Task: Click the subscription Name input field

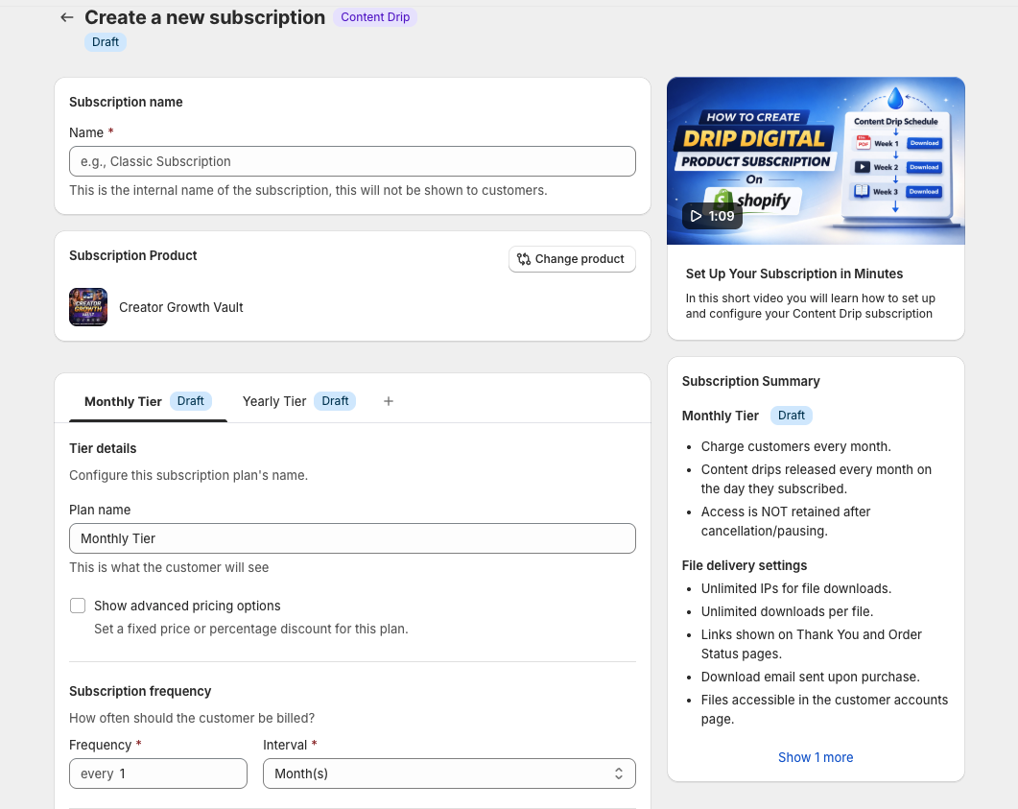Action: tap(352, 161)
